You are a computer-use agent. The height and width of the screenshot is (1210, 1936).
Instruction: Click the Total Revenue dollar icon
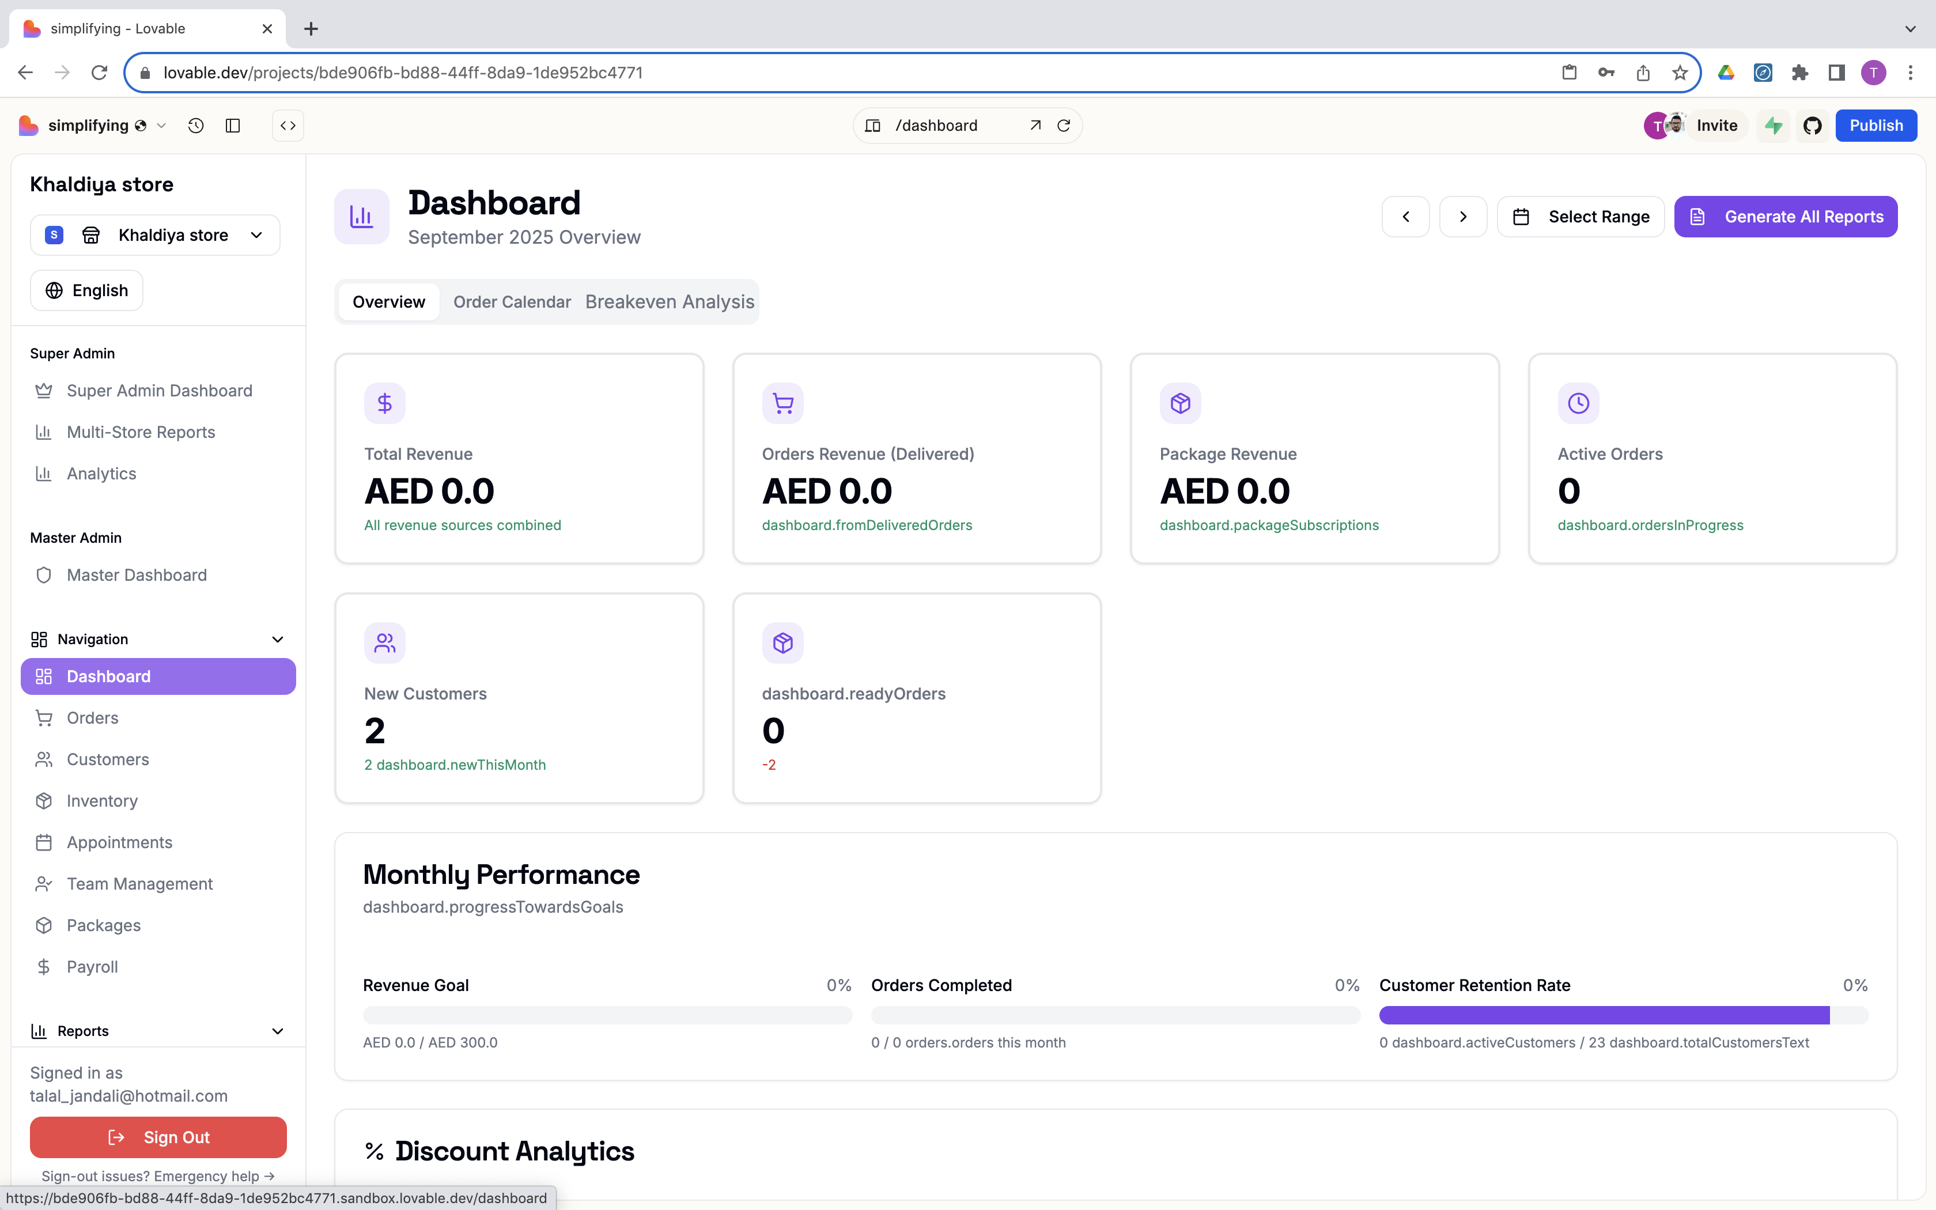click(x=385, y=403)
